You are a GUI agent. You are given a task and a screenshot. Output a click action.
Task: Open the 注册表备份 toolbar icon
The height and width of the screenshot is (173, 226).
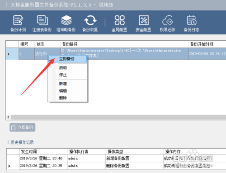point(42,23)
